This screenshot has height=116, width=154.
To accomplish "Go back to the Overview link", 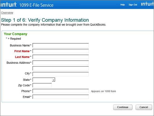I will [x=7, y=13].
